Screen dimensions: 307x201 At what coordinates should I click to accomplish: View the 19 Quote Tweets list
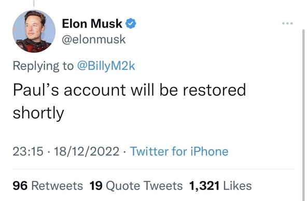[136, 185]
